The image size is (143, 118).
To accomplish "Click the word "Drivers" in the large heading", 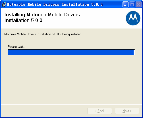I will 72,15.
